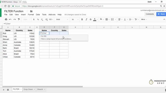Click the Sales value 18318
The width and height of the screenshot is (166, 93).
pos(30,48)
